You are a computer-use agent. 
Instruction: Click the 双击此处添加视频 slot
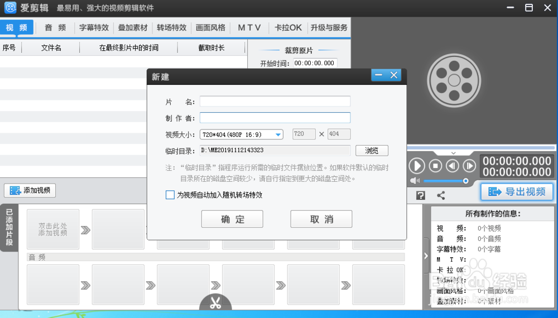coord(52,229)
